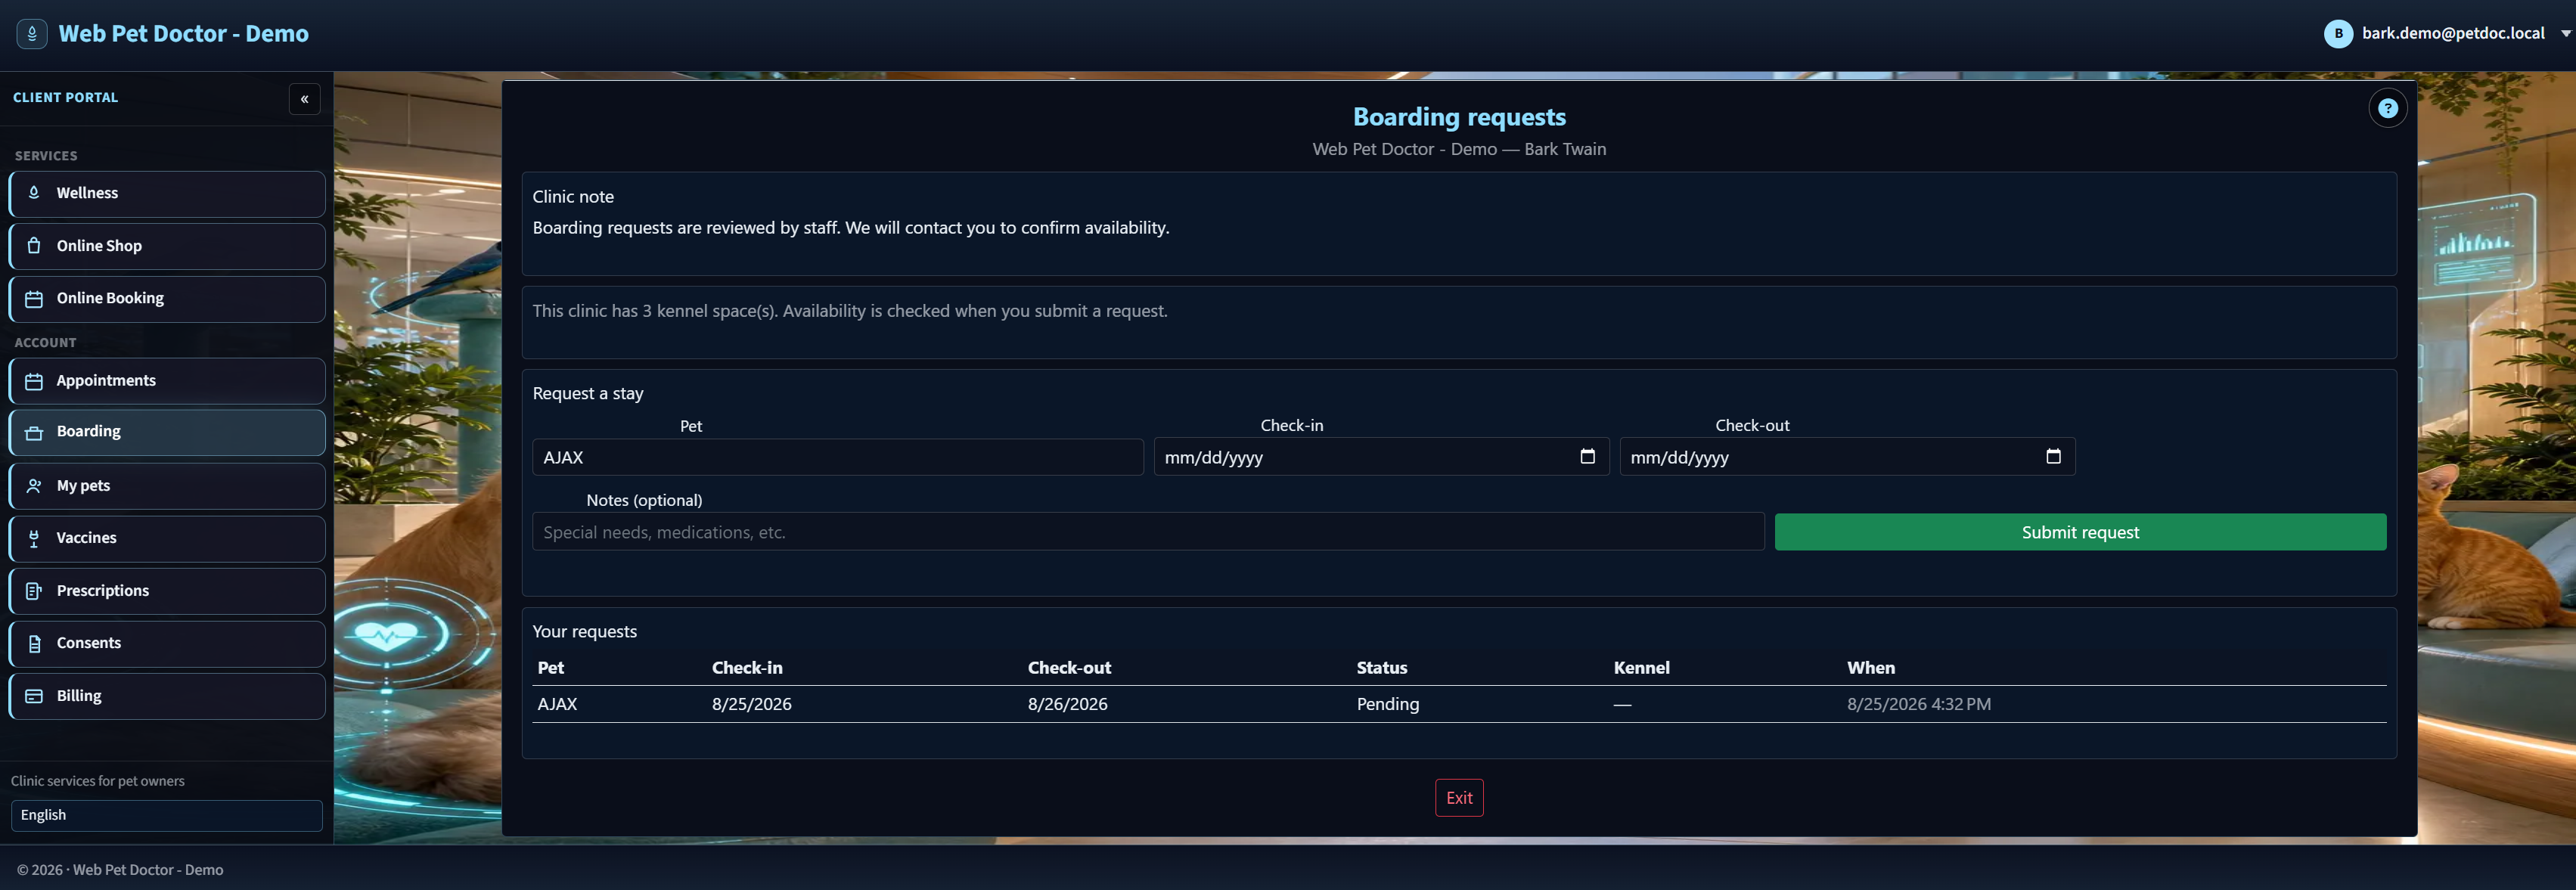Open the Wellness service icon

34,193
